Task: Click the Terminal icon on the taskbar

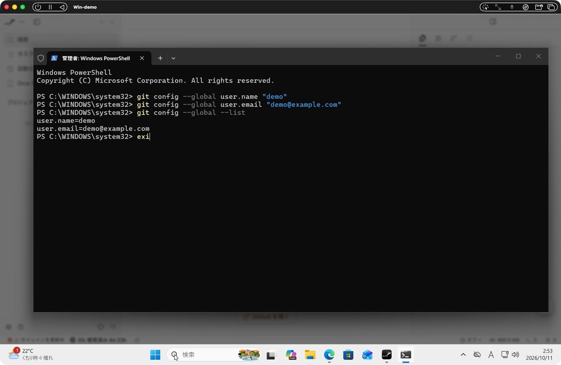Action: coord(406,355)
